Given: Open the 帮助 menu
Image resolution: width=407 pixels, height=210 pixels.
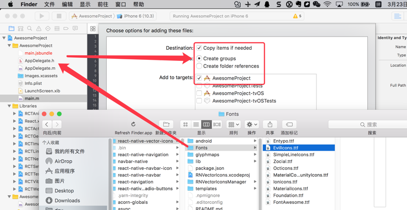Looking at the screenshot, I should (138, 5).
